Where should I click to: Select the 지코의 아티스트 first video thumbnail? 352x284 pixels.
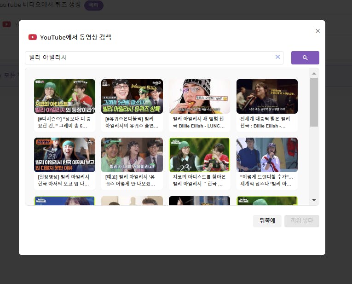coord(64,96)
